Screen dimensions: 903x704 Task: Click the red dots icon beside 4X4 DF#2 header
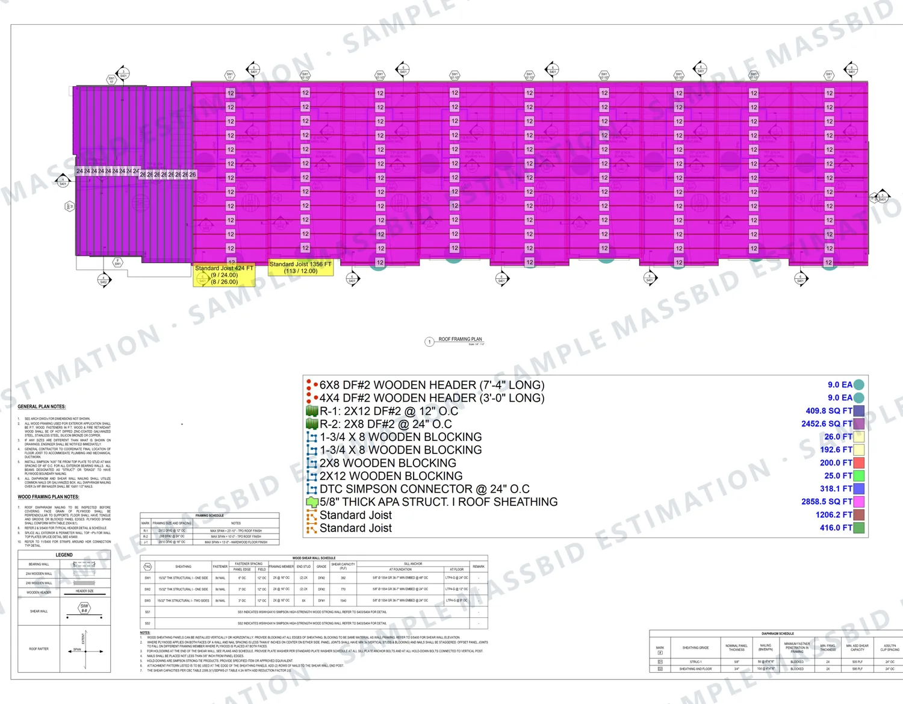pyautogui.click(x=311, y=398)
